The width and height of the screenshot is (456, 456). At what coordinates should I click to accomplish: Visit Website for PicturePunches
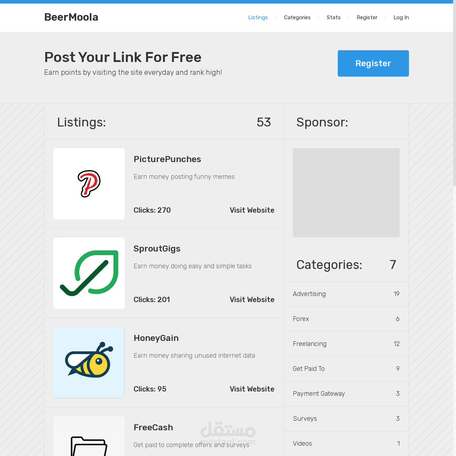(252, 210)
